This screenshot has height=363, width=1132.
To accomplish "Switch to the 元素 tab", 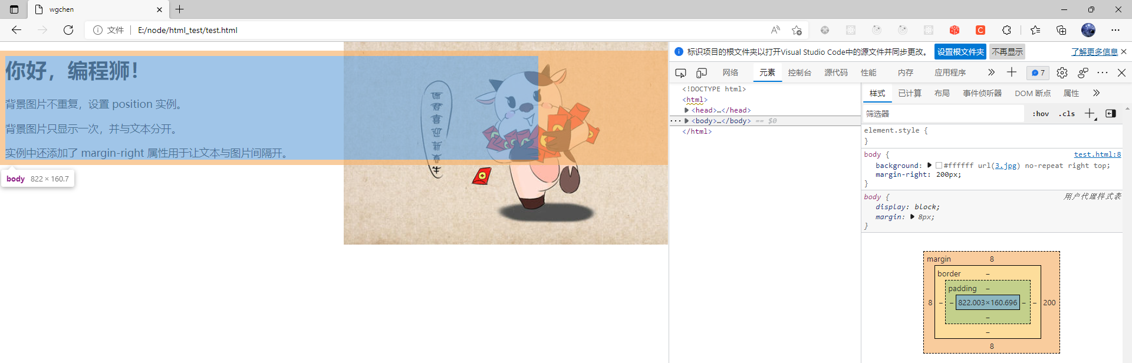I will click(x=767, y=72).
